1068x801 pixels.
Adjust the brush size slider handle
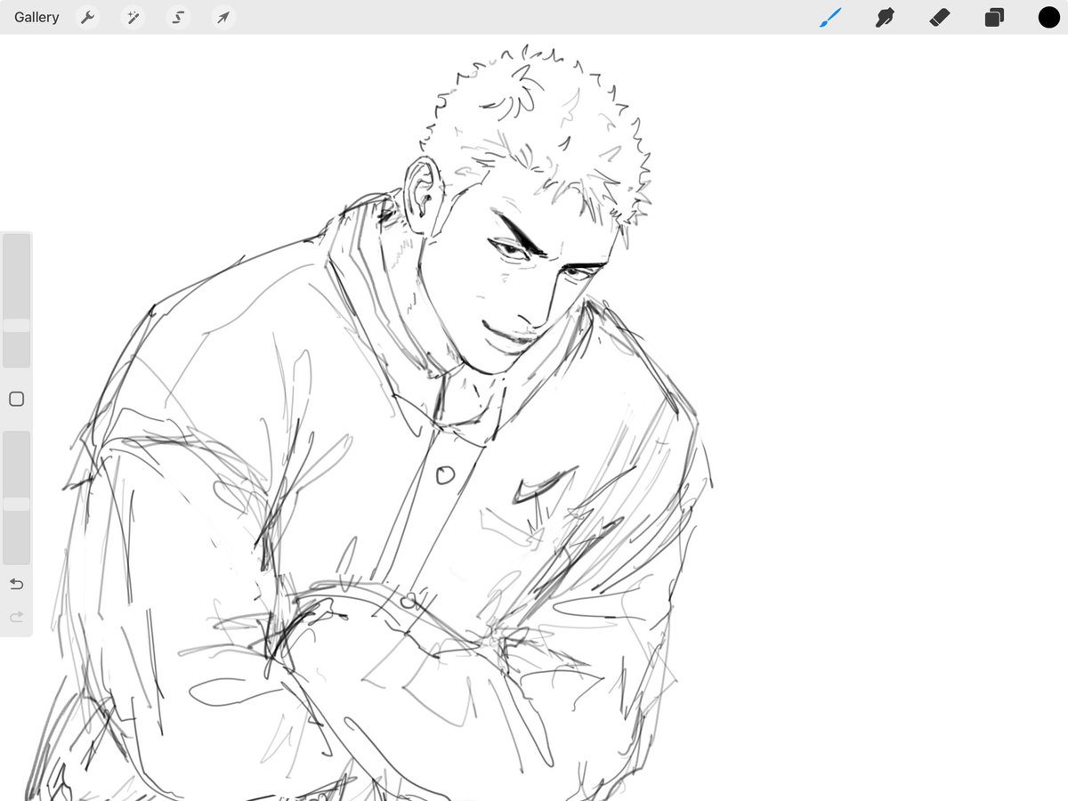point(16,326)
